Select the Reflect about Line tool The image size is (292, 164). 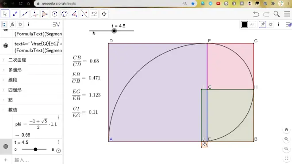tap(84, 14)
